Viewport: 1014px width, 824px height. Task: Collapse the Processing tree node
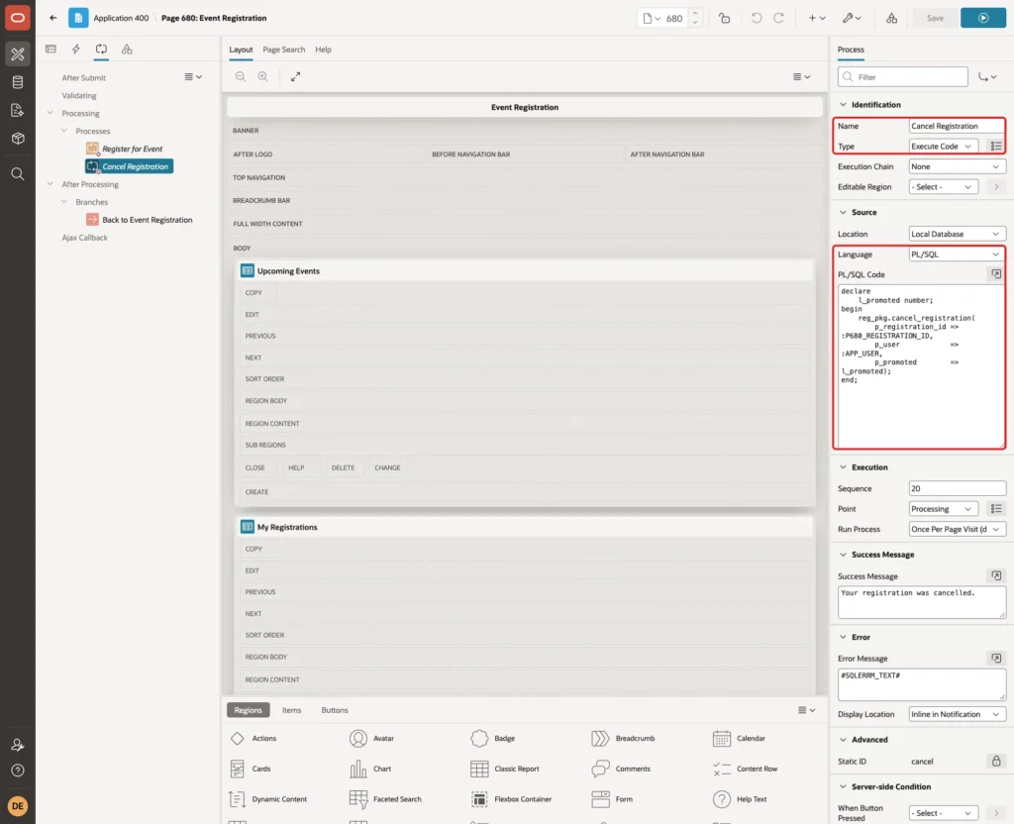pos(50,113)
